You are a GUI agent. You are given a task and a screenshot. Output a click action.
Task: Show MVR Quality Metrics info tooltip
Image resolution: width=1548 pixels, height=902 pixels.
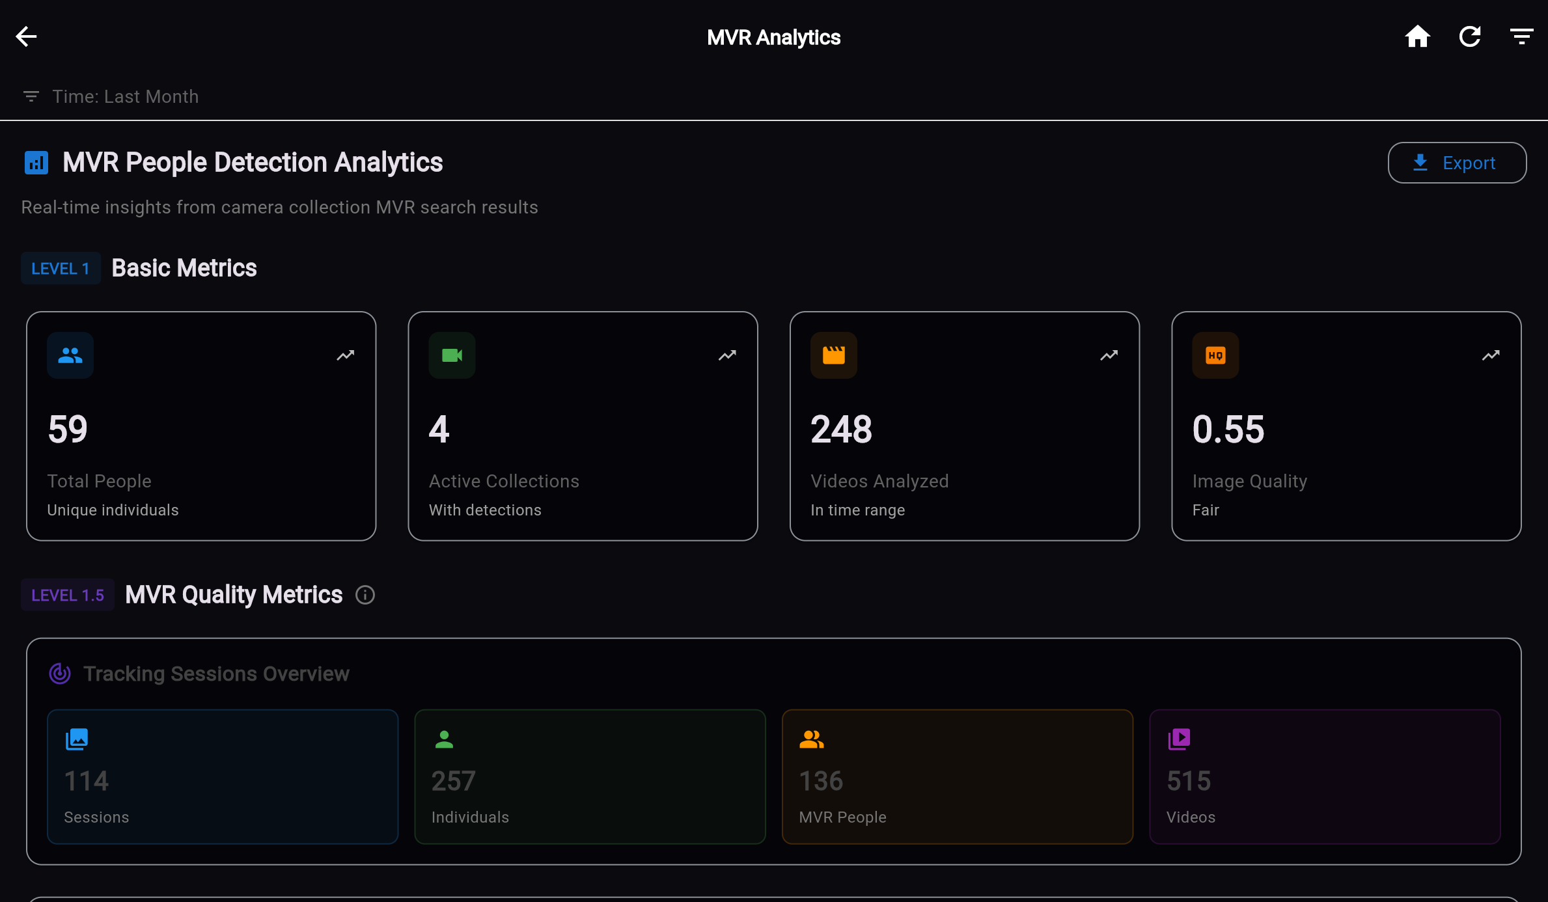point(365,595)
